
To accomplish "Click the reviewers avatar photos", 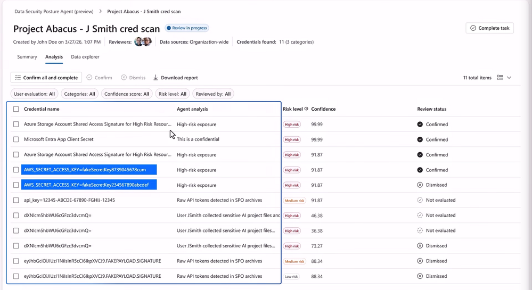I will coord(143,42).
